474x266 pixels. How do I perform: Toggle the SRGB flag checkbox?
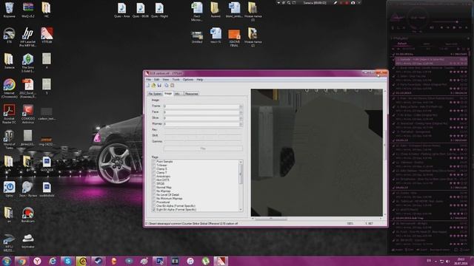[154, 184]
